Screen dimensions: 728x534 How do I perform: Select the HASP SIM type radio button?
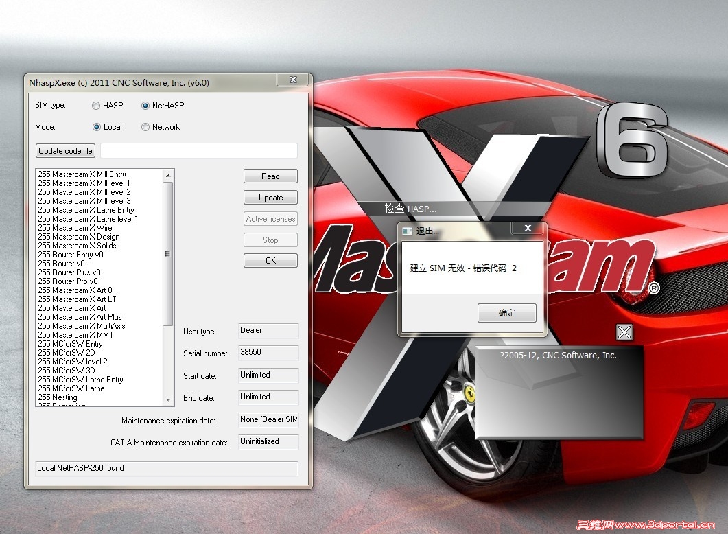coord(96,106)
